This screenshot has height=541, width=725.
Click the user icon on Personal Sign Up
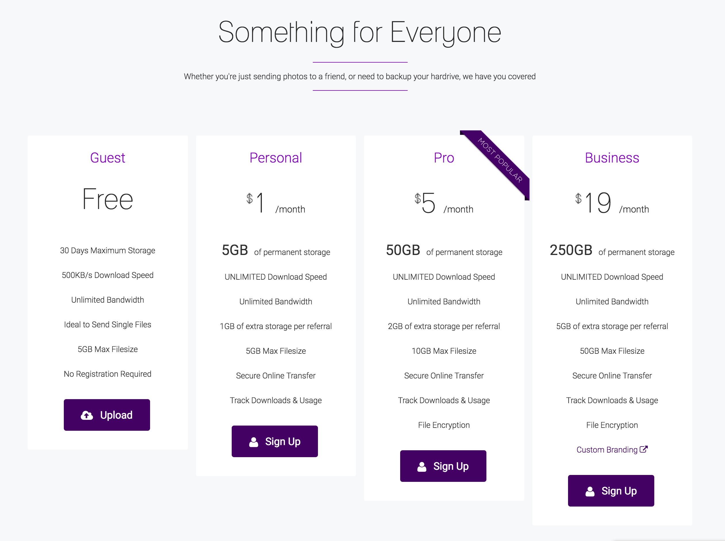(254, 442)
